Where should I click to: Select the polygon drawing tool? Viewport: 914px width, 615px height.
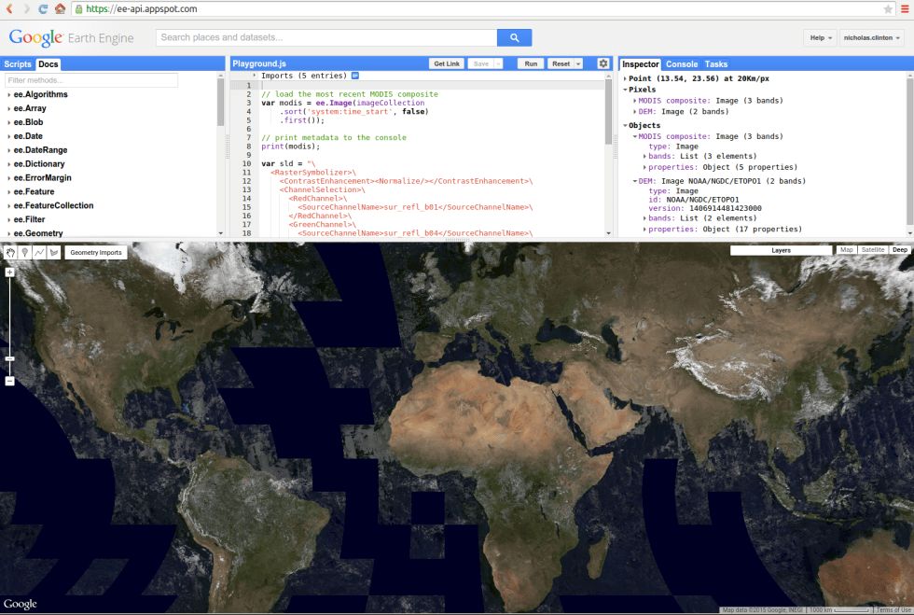[x=54, y=251]
